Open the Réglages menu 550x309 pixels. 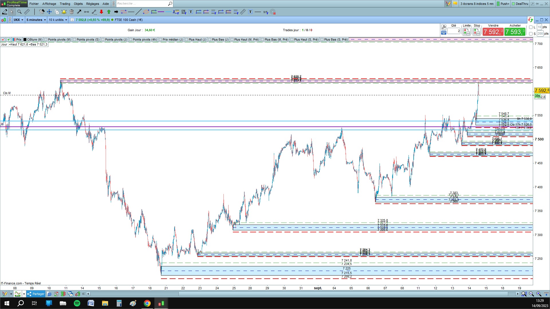tap(93, 4)
